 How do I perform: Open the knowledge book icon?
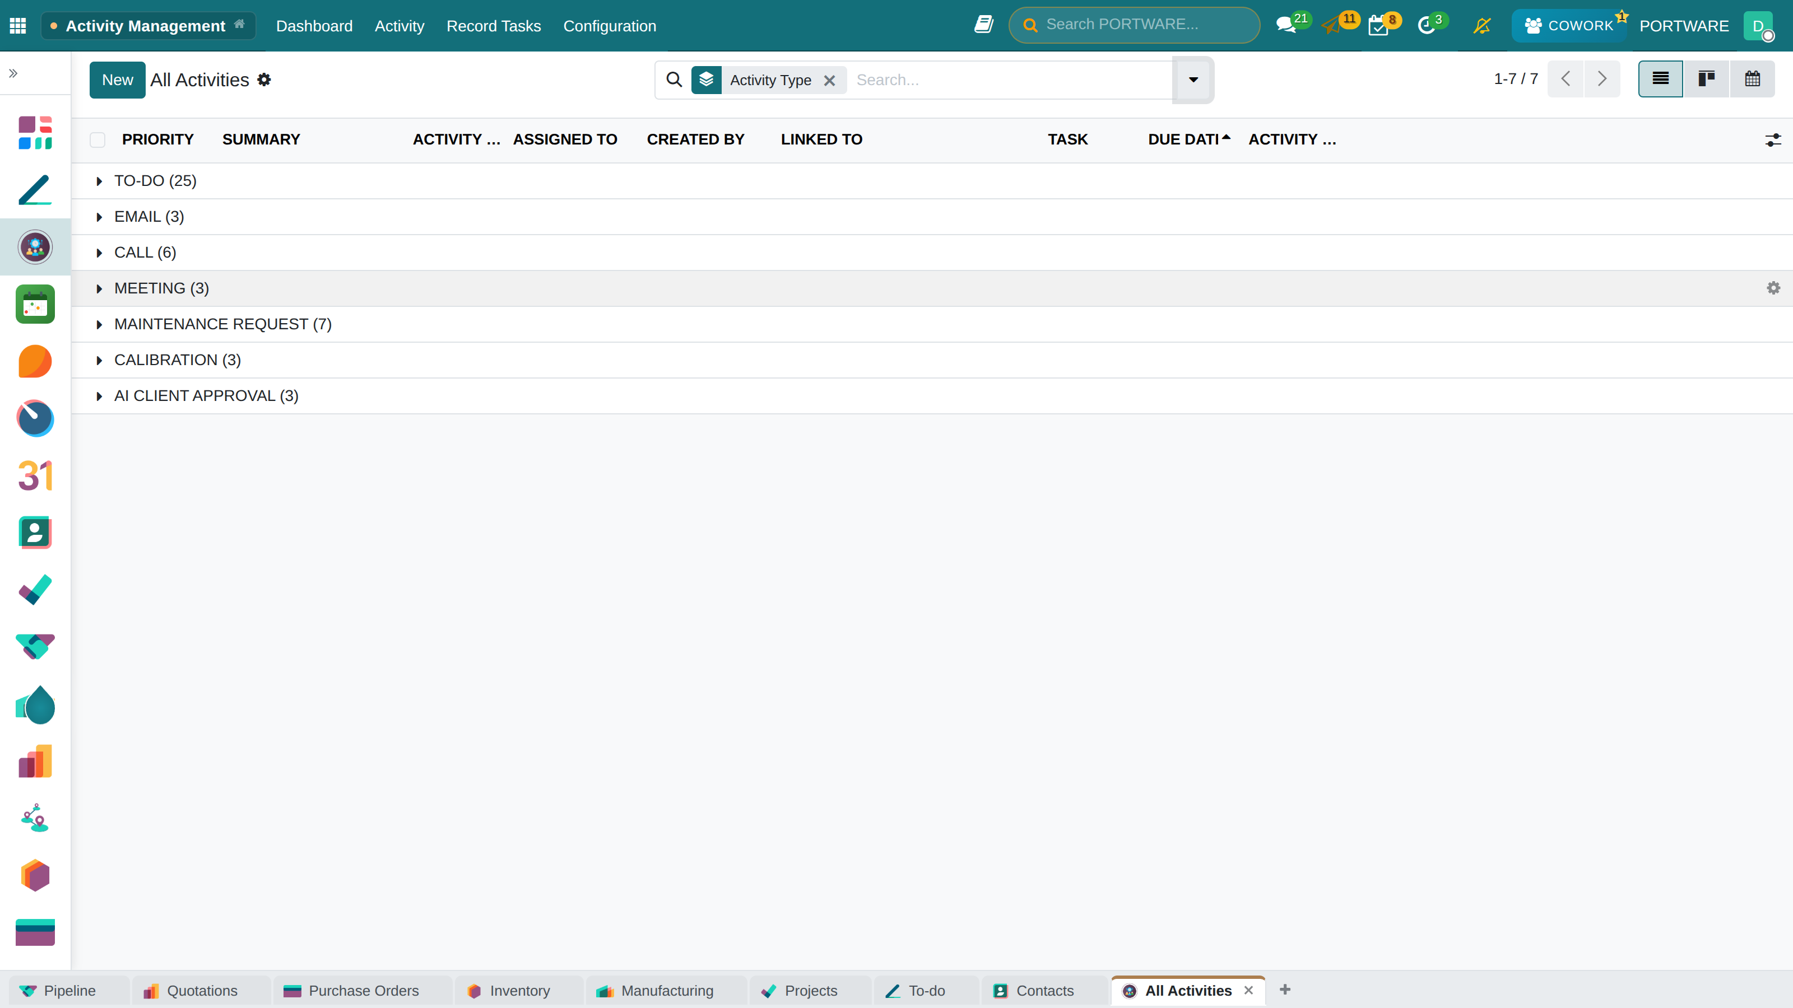click(983, 25)
